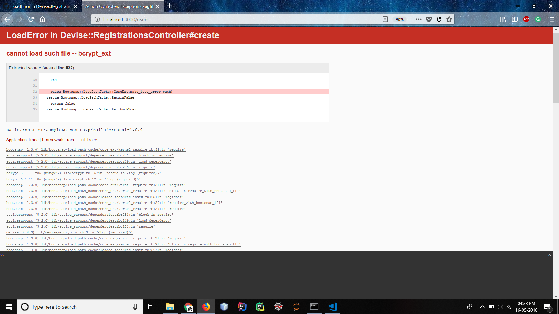Launch Visual Studio Code from the taskbar
This screenshot has height=314, width=559.
[x=332, y=307]
